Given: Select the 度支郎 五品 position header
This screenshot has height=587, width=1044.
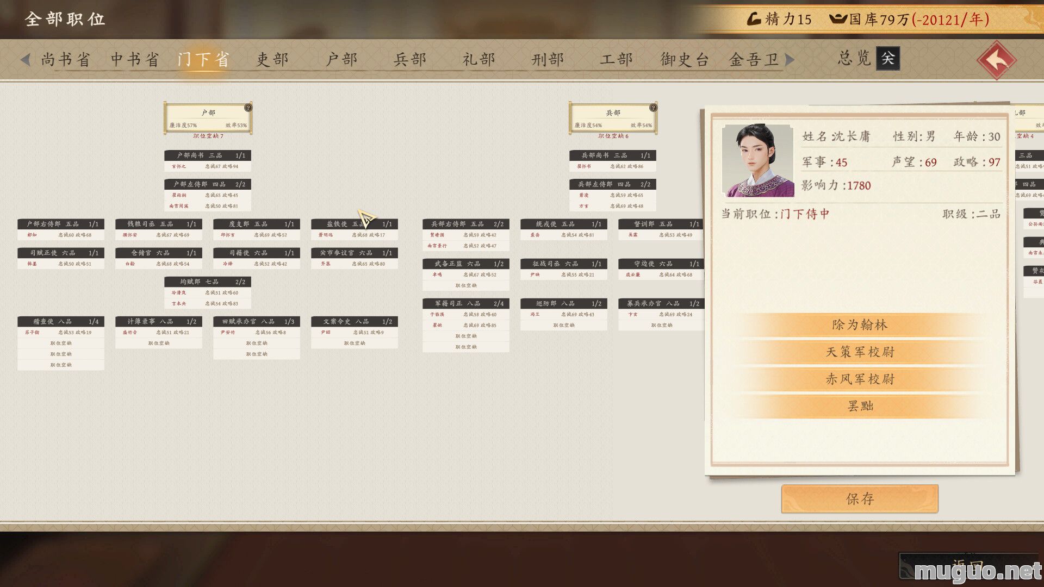Looking at the screenshot, I should click(x=257, y=223).
